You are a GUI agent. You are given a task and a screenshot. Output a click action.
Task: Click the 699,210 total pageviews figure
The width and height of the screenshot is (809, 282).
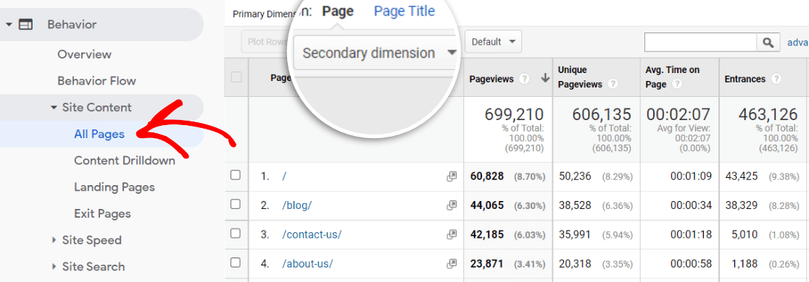[515, 114]
